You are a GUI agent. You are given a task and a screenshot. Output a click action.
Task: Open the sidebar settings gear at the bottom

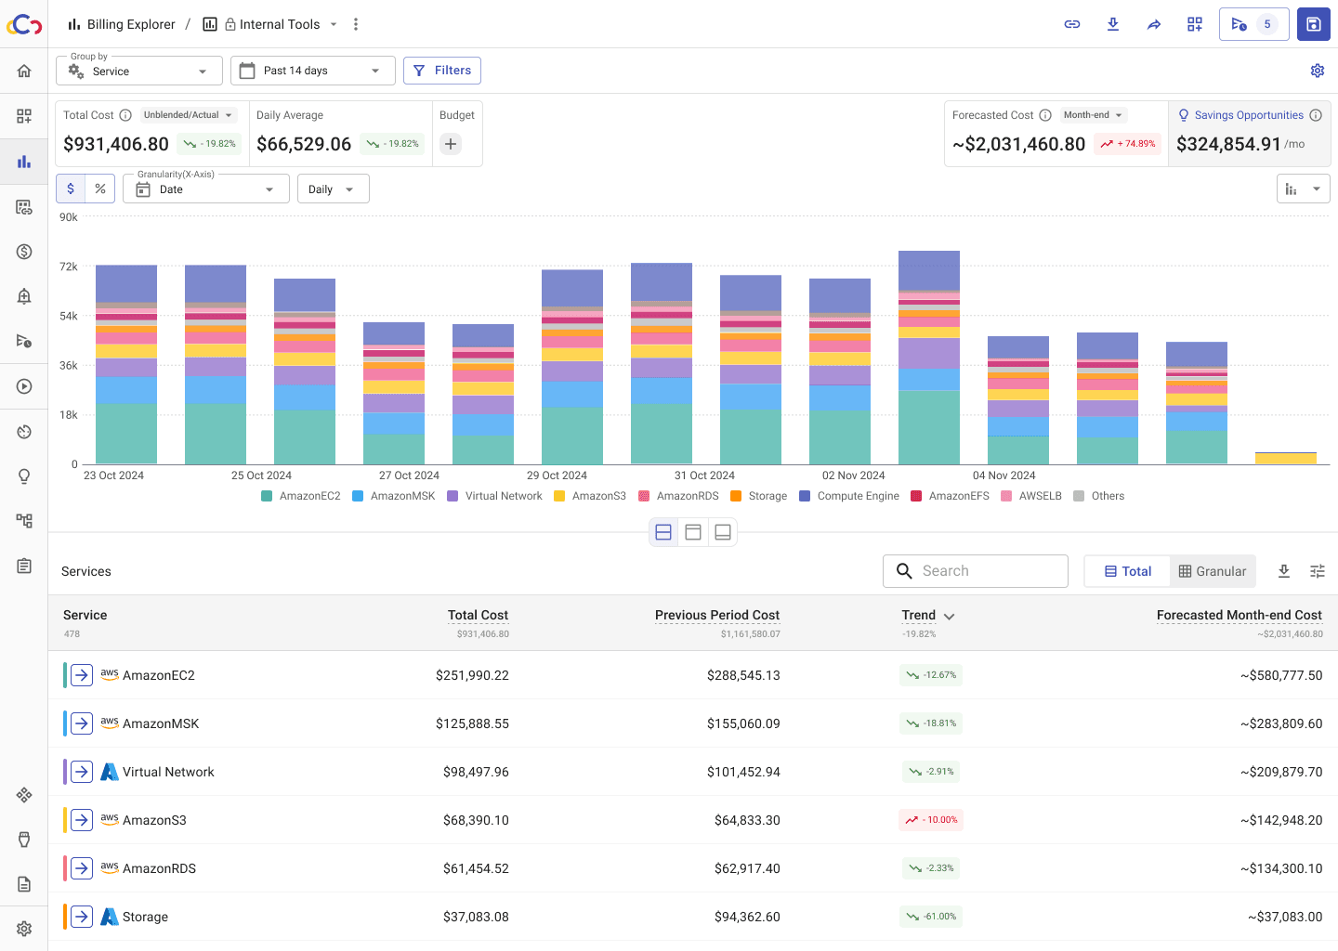pyautogui.click(x=24, y=929)
